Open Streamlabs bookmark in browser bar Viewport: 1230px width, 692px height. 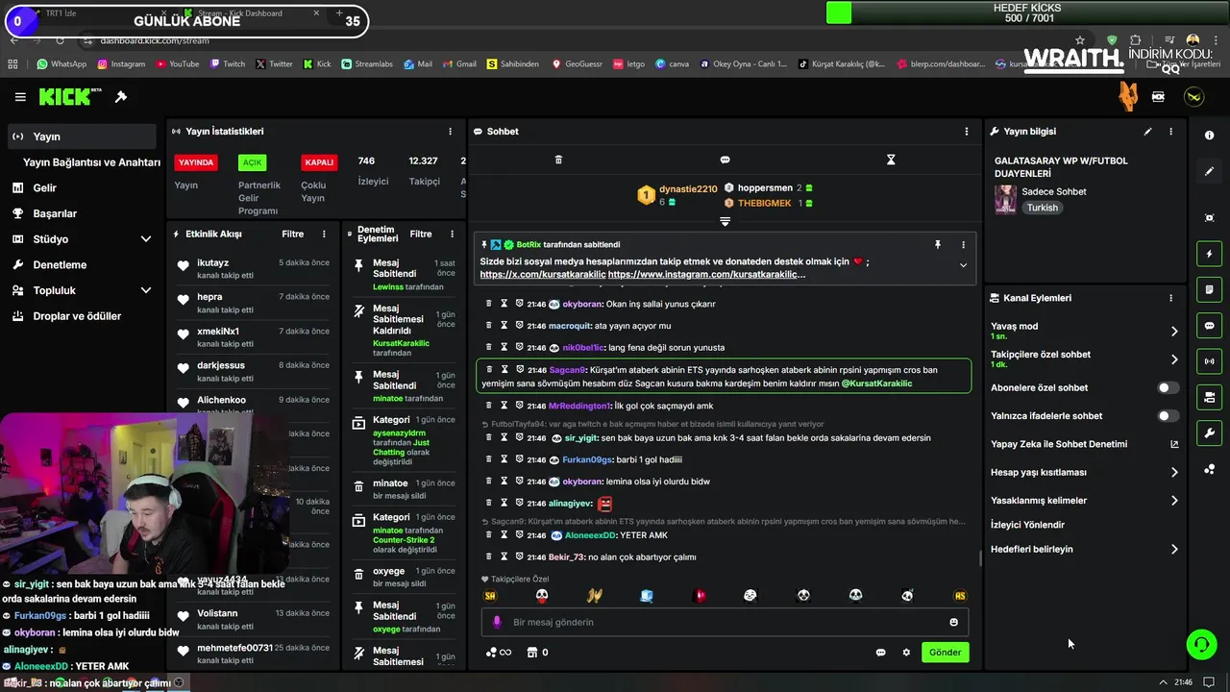pos(366,64)
